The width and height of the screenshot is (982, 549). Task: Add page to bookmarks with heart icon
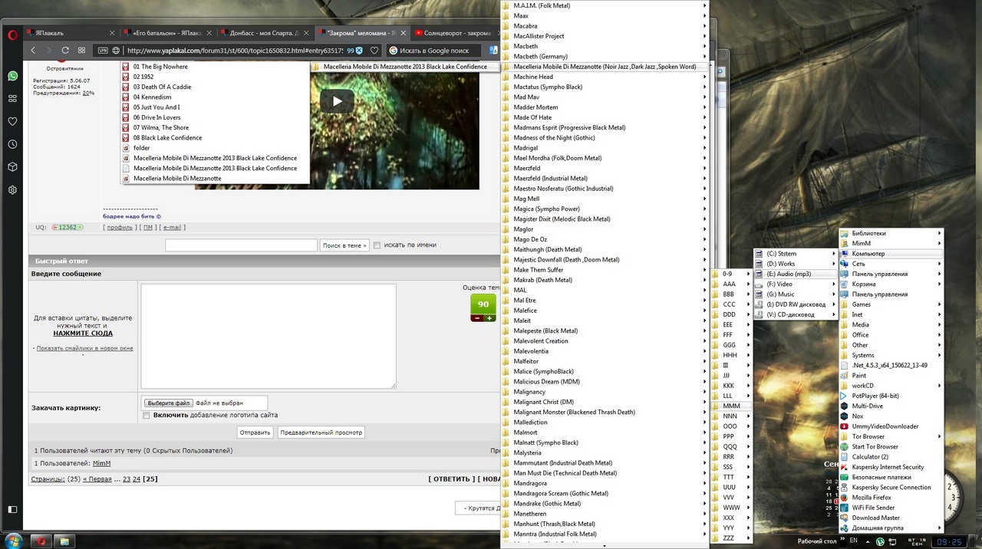[374, 51]
